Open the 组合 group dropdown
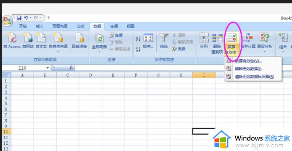 coord(283,43)
